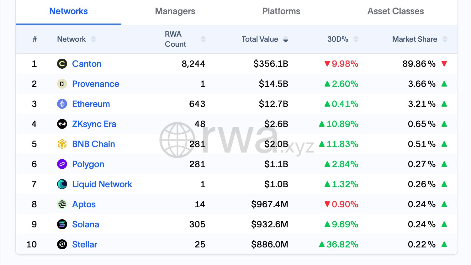The height and width of the screenshot is (265, 471).
Task: Click the Solana logo icon
Action: point(62,225)
